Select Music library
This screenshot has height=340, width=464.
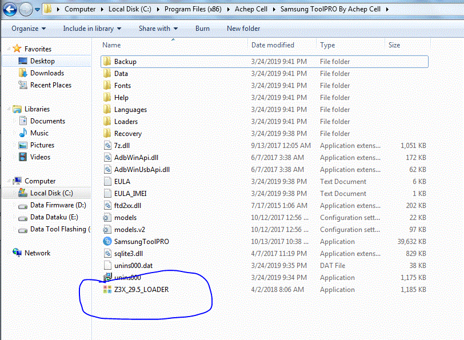point(39,133)
